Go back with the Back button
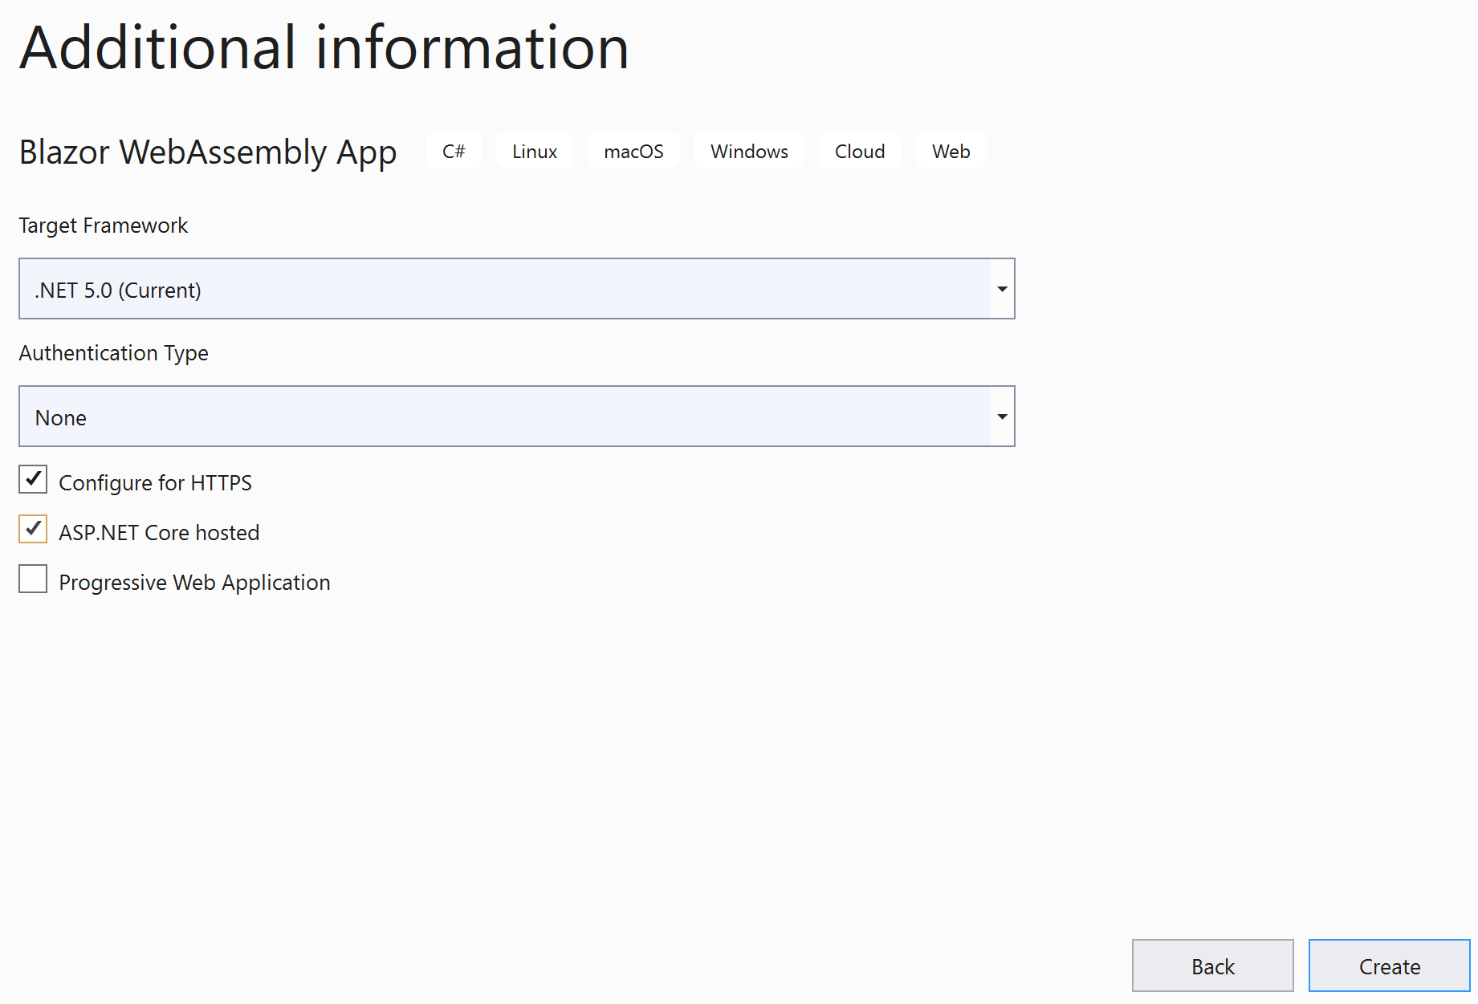Image resolution: width=1478 pixels, height=1004 pixels. (1212, 965)
